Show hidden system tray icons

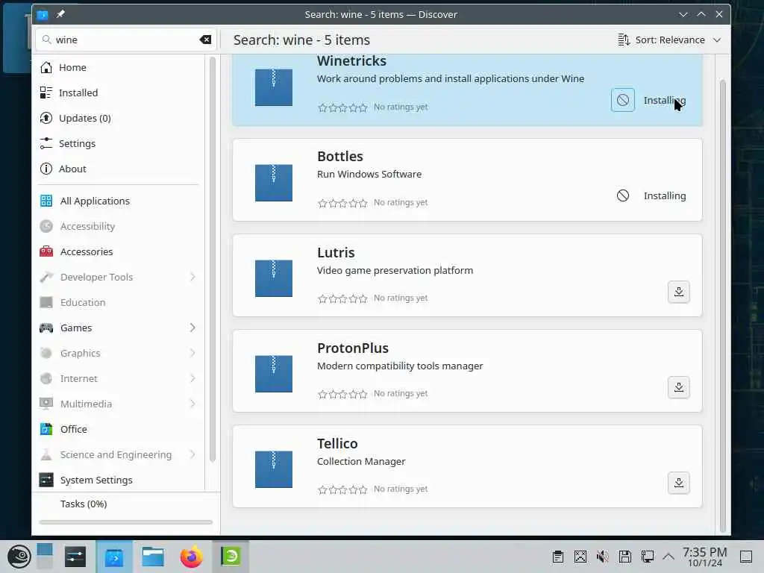[668, 557]
